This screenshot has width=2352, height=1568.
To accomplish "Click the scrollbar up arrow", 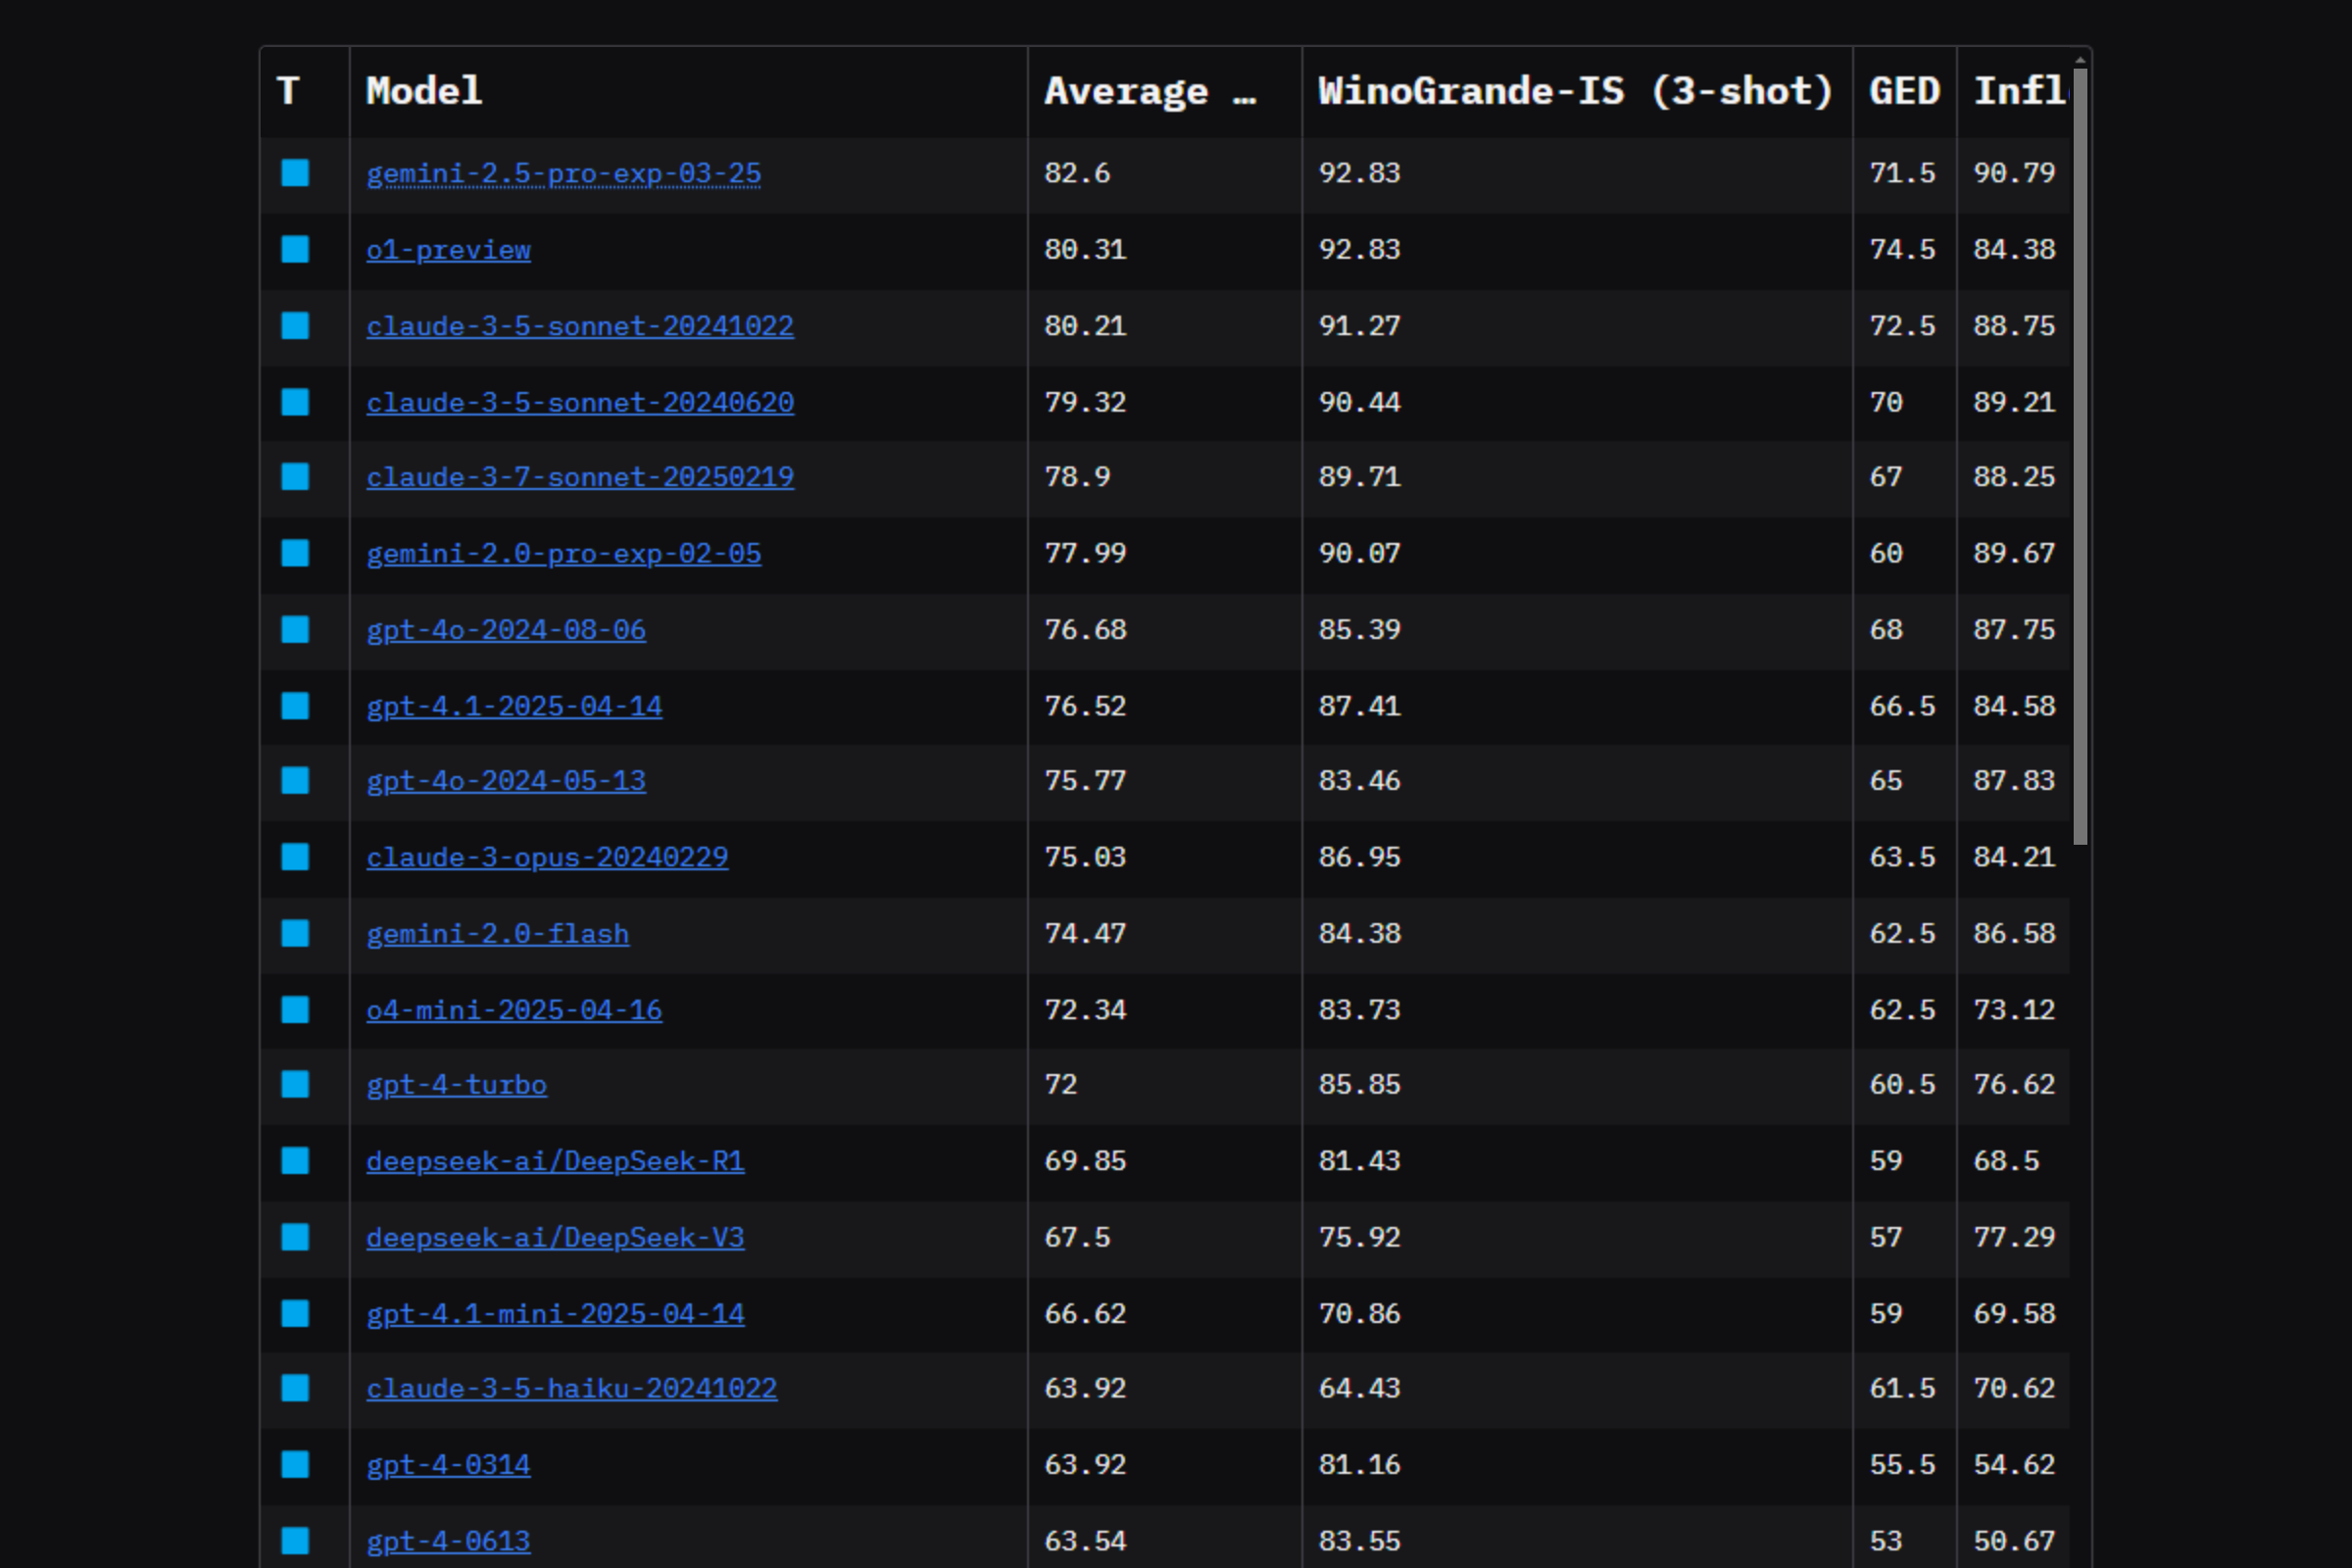I will click(x=2080, y=60).
